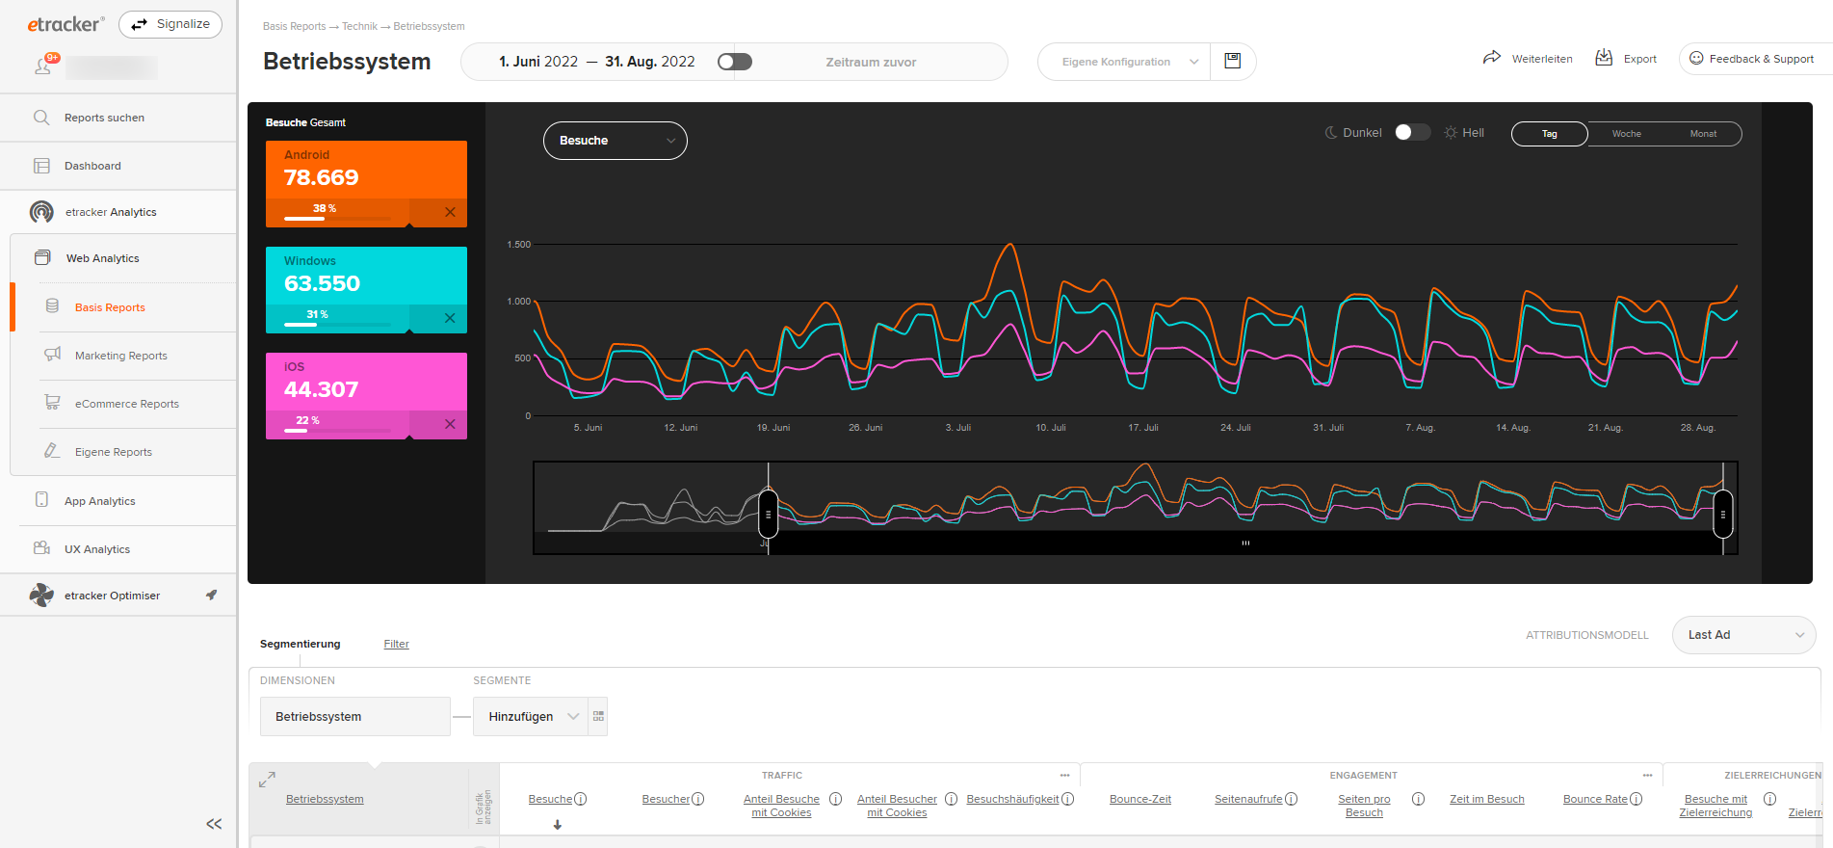Show info for Seitenaufrufe column
The image size is (1833, 848).
[x=1292, y=799]
